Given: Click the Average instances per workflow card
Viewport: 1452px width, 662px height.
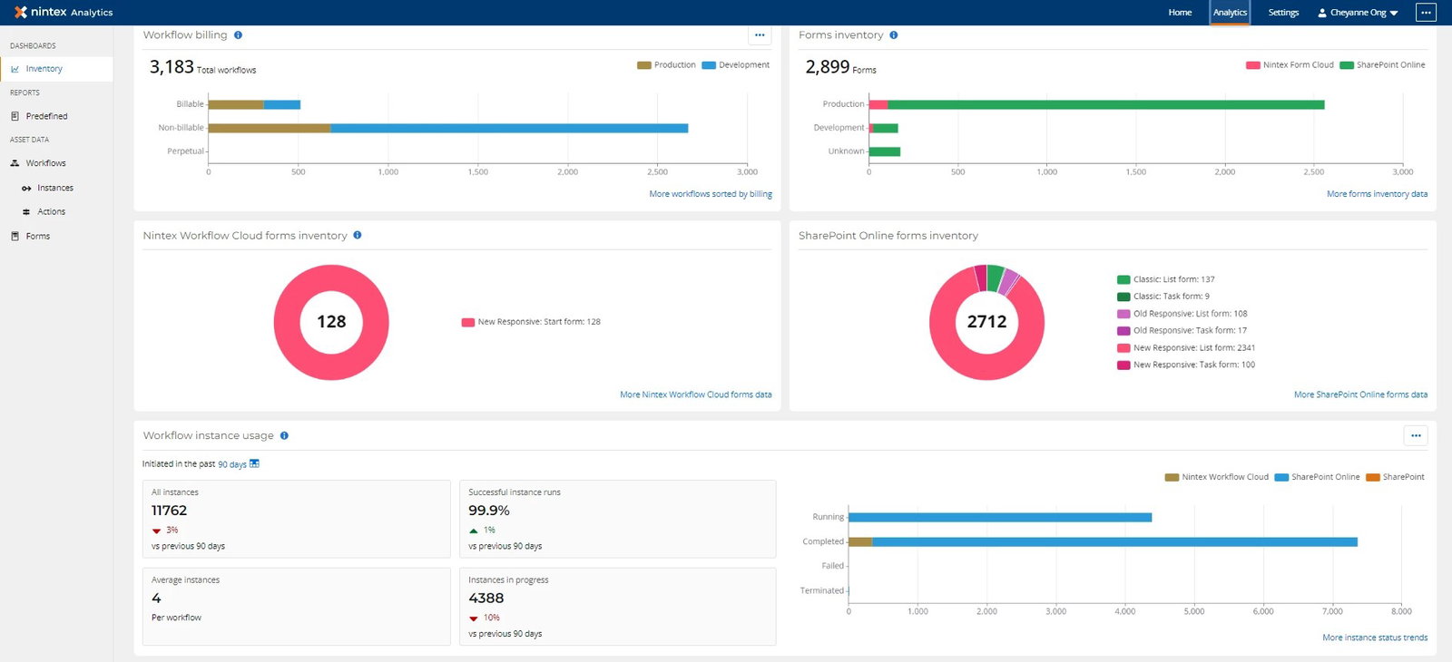Looking at the screenshot, I should click(297, 607).
